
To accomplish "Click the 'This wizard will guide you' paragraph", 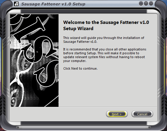I will 104,40.
